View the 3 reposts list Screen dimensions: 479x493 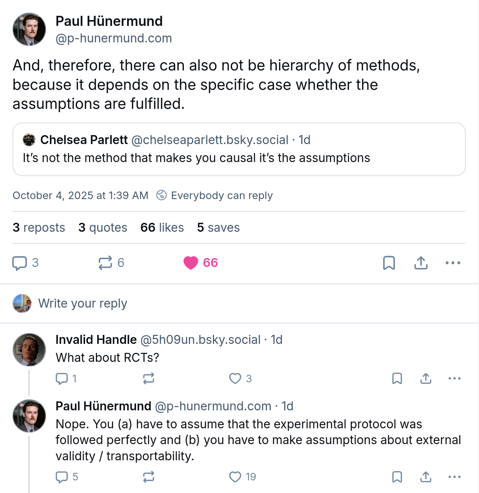pos(39,227)
